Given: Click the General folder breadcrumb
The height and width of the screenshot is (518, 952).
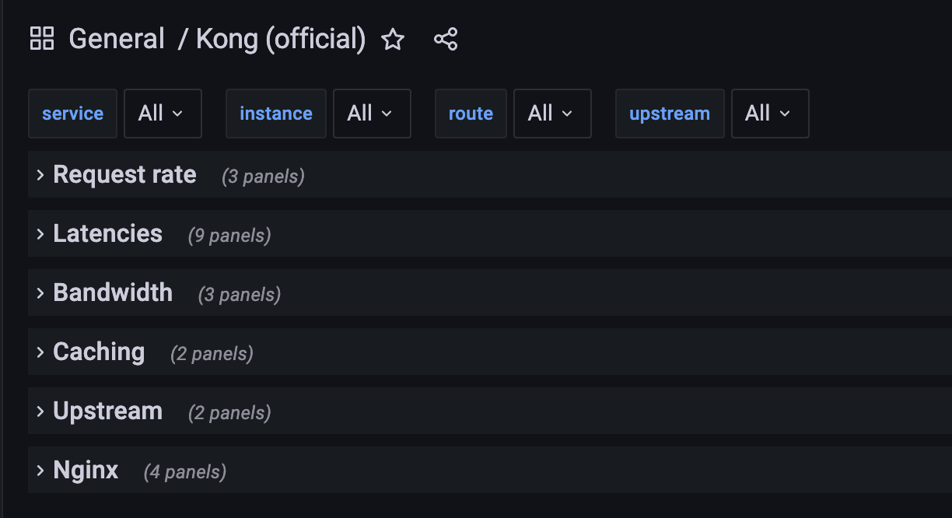Looking at the screenshot, I should tap(117, 39).
